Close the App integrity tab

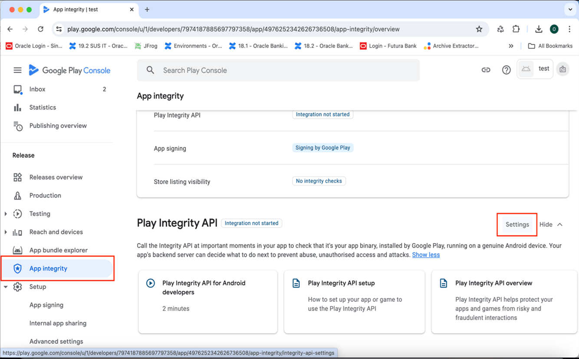[132, 10]
